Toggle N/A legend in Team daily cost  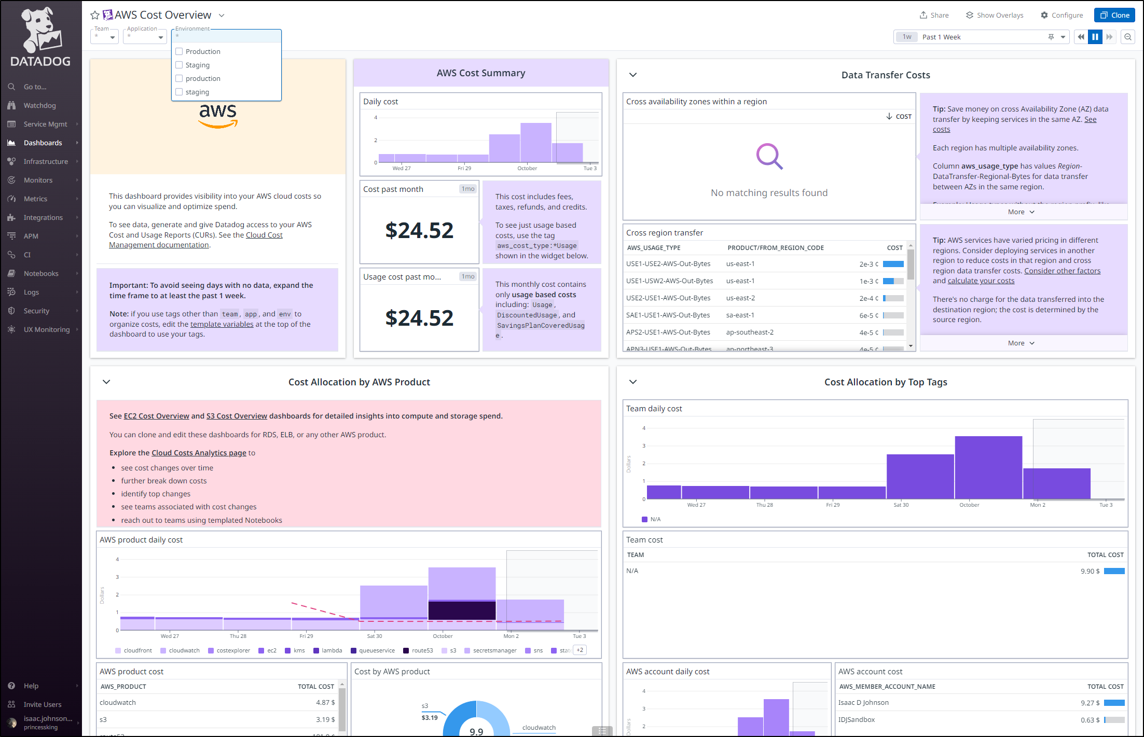651,519
